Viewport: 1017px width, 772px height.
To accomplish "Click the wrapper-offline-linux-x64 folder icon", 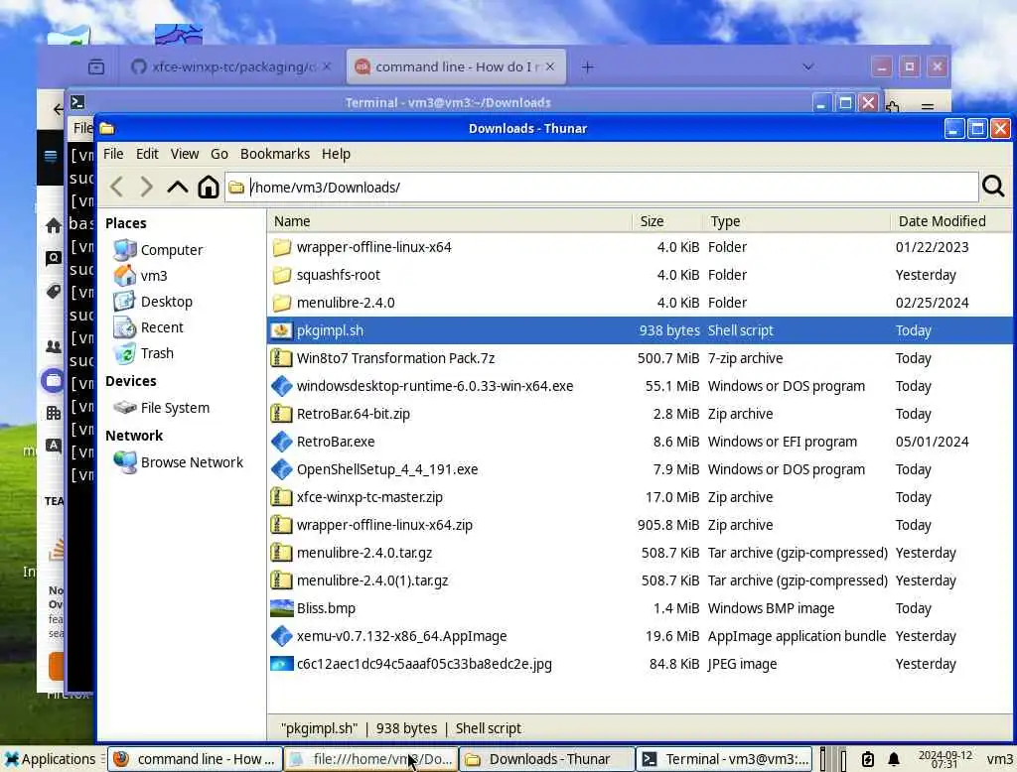I will (x=281, y=248).
